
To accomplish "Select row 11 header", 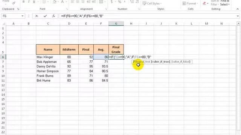I will pos(3,81).
